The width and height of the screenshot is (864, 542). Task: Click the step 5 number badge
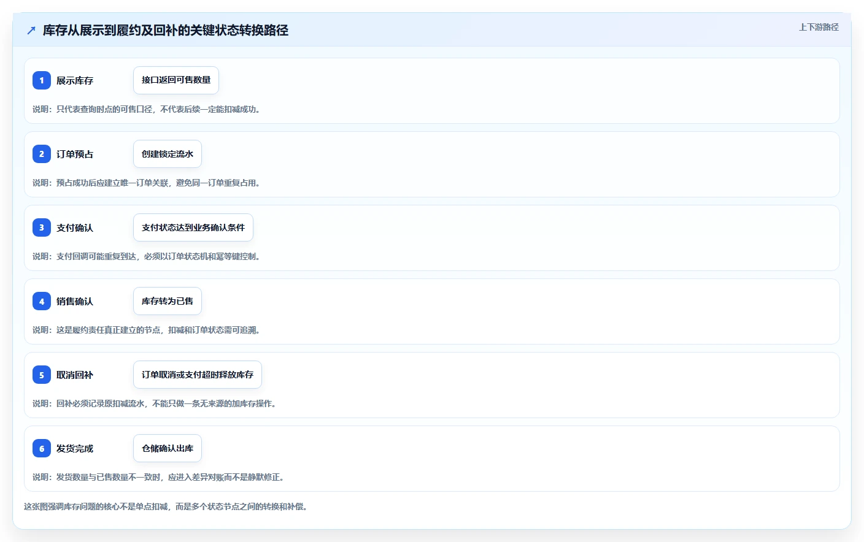(42, 375)
